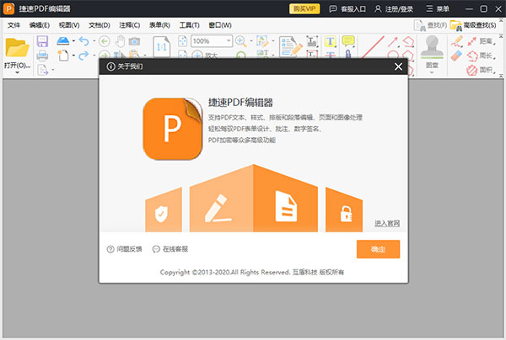Screen dimensions: 506x340
Task: Click the Scanner icon
Action: (63, 41)
